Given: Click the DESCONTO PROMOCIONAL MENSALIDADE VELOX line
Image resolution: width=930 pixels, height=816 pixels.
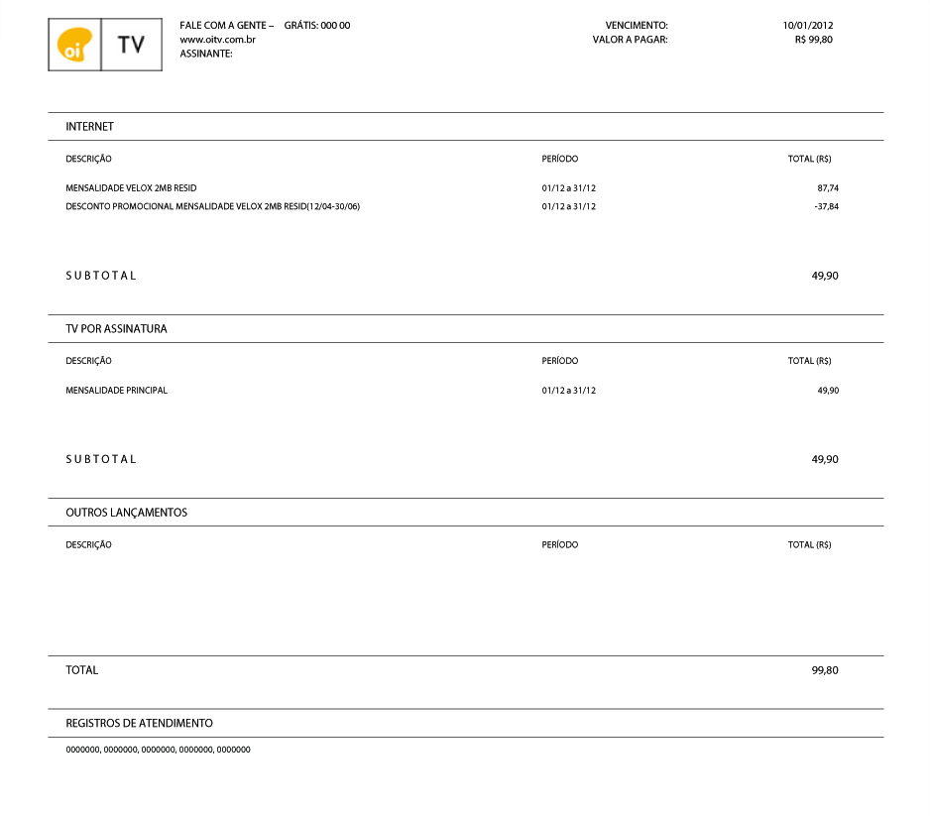Looking at the screenshot, I should click(212, 206).
